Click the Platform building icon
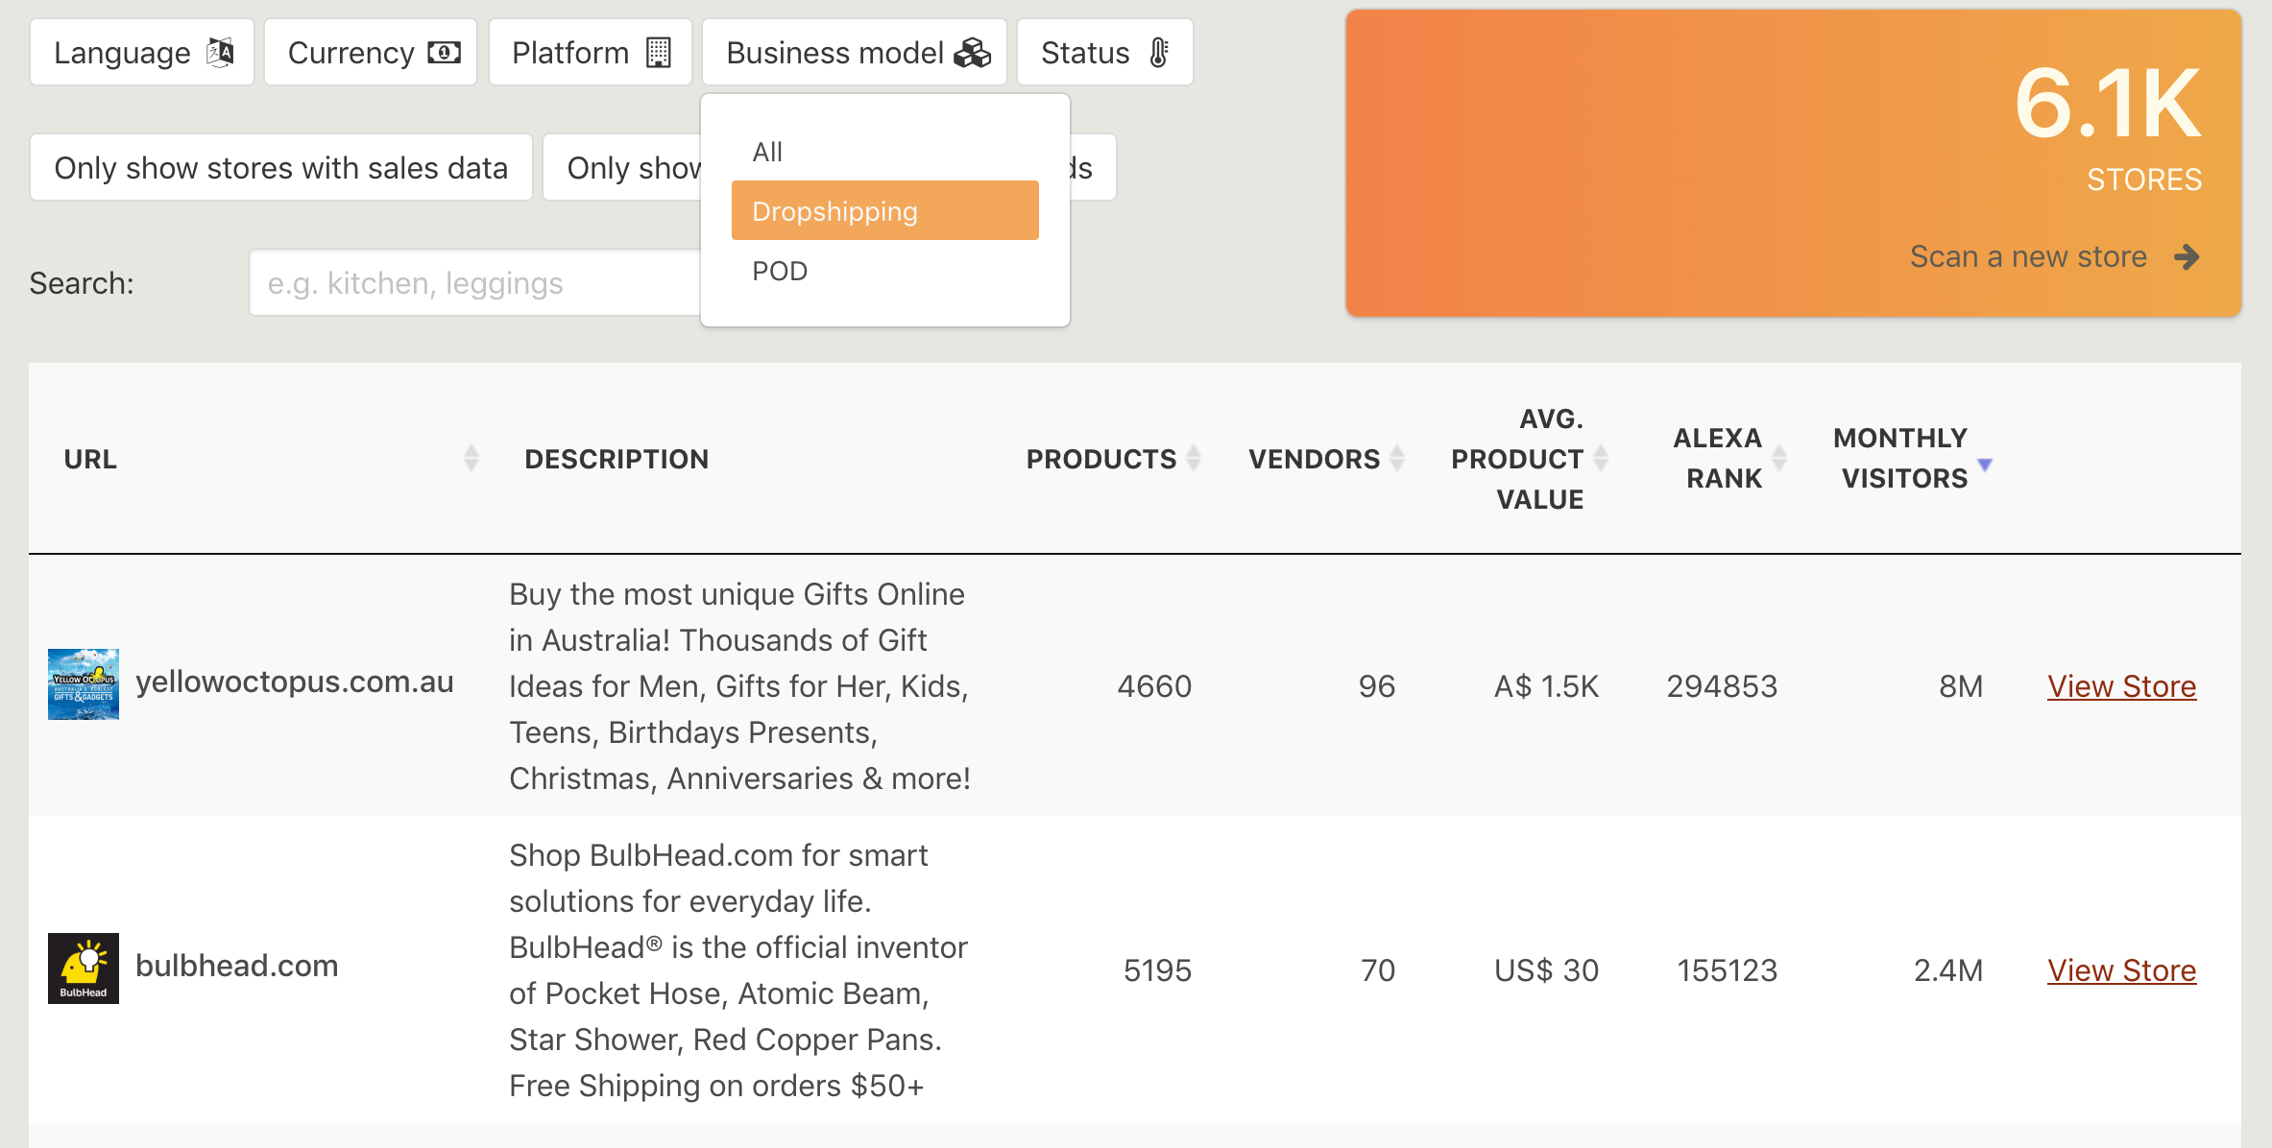The height and width of the screenshot is (1148, 2272). (660, 52)
